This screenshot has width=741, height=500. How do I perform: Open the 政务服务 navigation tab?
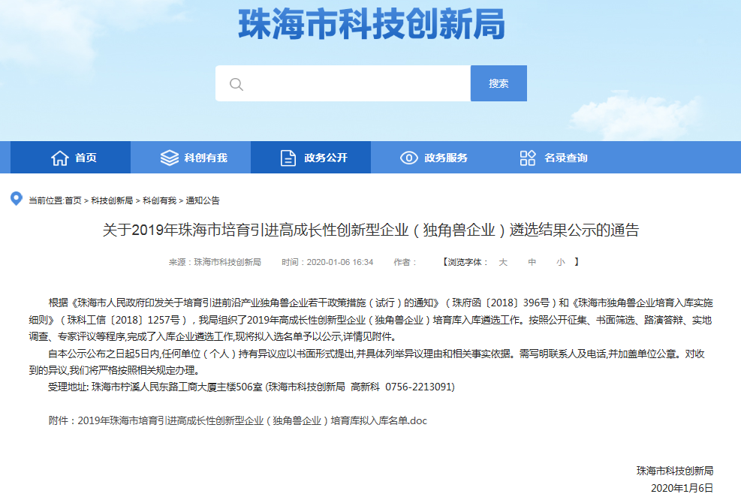pos(430,158)
